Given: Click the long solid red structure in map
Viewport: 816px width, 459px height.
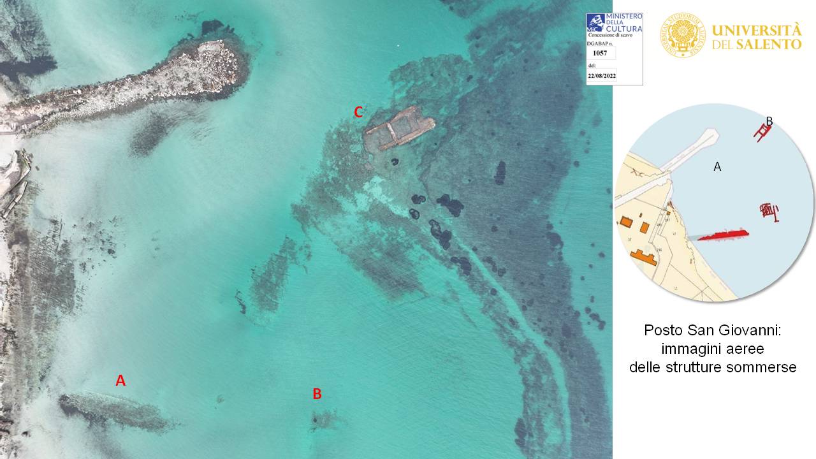Looking at the screenshot, I should click(x=723, y=235).
